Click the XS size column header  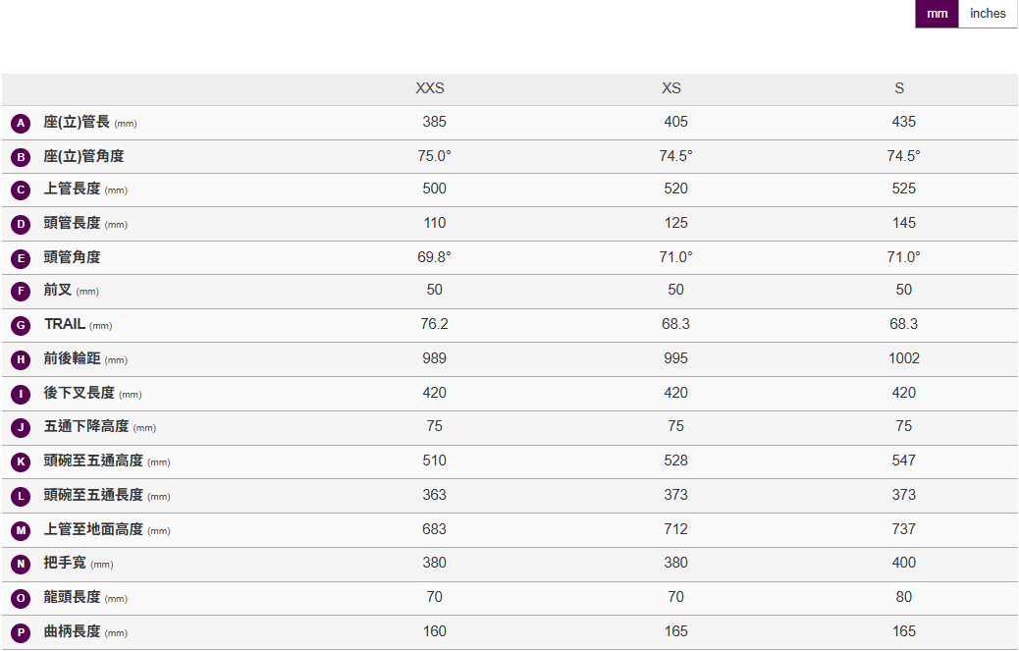pos(671,88)
